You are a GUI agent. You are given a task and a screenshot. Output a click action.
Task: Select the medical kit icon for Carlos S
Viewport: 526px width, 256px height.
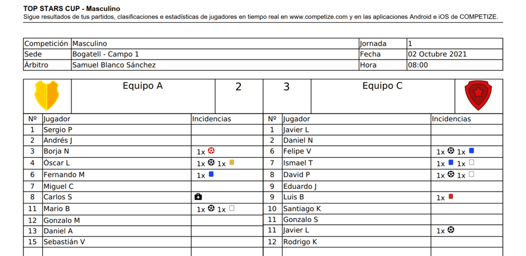(198, 197)
